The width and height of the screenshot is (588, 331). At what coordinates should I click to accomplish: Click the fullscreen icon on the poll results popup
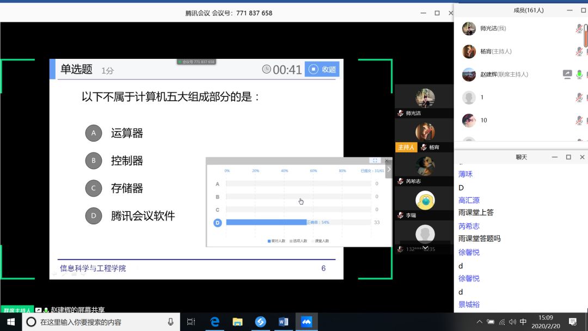click(375, 161)
